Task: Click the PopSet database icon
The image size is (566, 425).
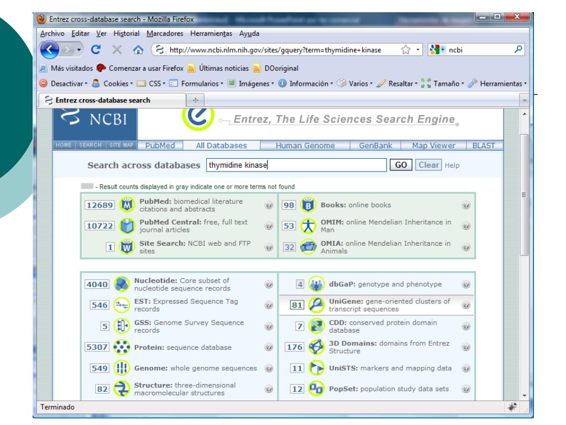Action: pos(316,389)
